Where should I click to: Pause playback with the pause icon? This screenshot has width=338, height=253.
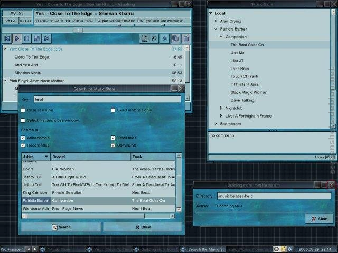coord(27,38)
